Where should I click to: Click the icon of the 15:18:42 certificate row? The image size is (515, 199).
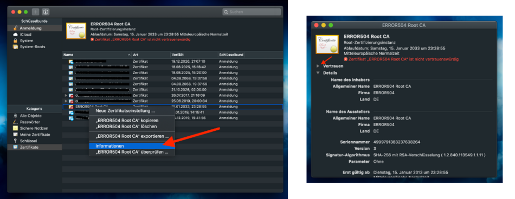(70, 67)
